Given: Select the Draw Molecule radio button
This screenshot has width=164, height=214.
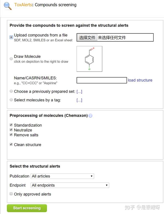Looking at the screenshot, I should (11, 59).
